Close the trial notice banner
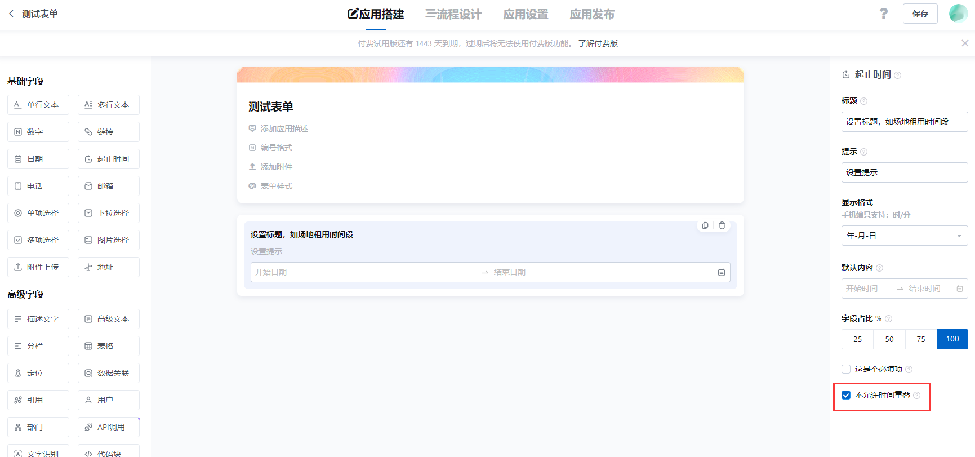Screen dimensions: 975x457 point(965,43)
